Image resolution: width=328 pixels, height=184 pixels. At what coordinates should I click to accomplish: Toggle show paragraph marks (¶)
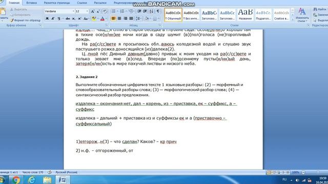coord(158,11)
